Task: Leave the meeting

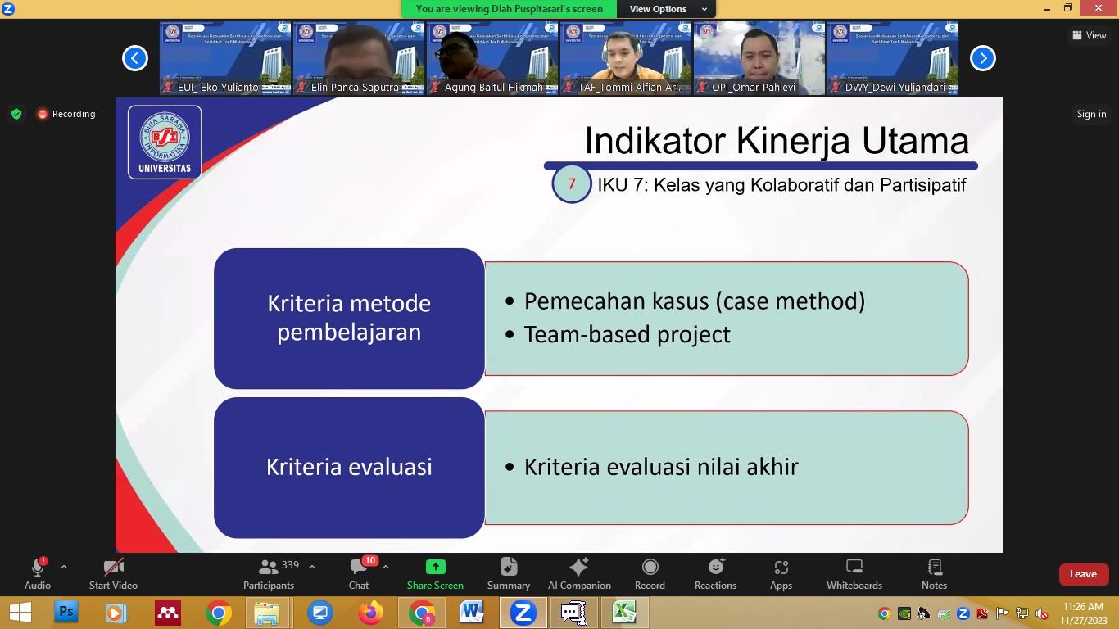Action: tap(1083, 574)
